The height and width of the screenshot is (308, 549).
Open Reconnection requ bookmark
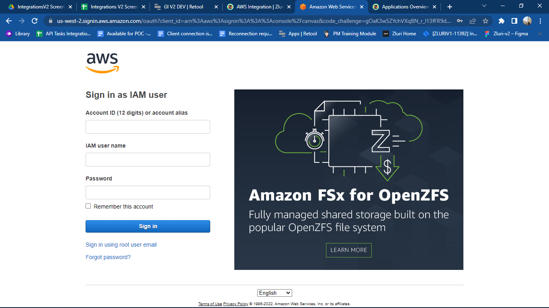tap(246, 34)
